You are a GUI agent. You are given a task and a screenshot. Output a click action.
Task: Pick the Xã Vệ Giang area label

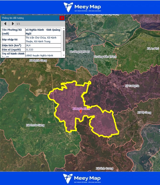pos(144,112)
